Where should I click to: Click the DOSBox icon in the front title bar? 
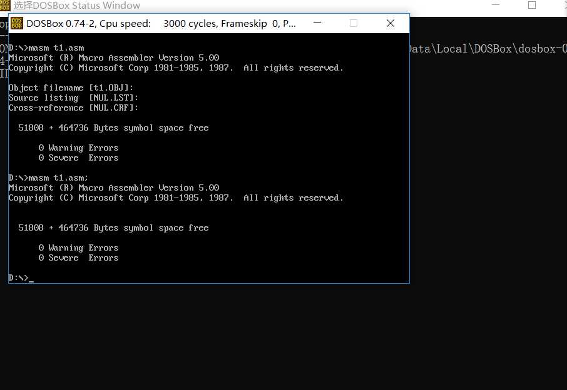point(17,24)
